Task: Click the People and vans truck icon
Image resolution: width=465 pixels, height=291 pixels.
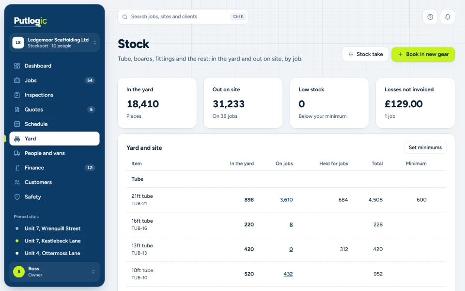Action: tap(17, 153)
